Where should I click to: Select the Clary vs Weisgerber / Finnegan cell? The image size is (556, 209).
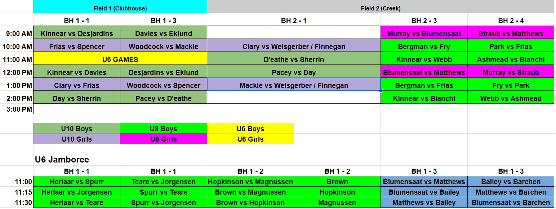(294, 46)
